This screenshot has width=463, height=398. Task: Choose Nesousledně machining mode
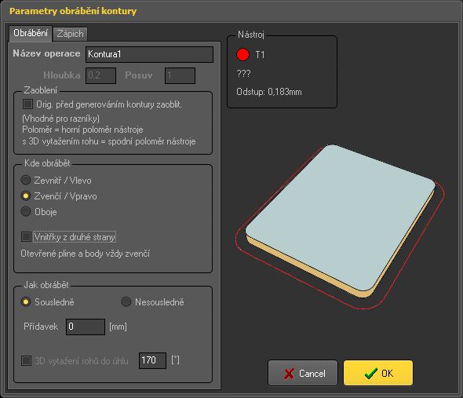(x=126, y=301)
